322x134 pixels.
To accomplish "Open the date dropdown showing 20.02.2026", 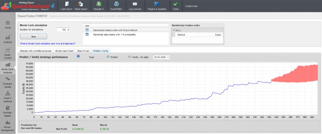I will [161, 57].
